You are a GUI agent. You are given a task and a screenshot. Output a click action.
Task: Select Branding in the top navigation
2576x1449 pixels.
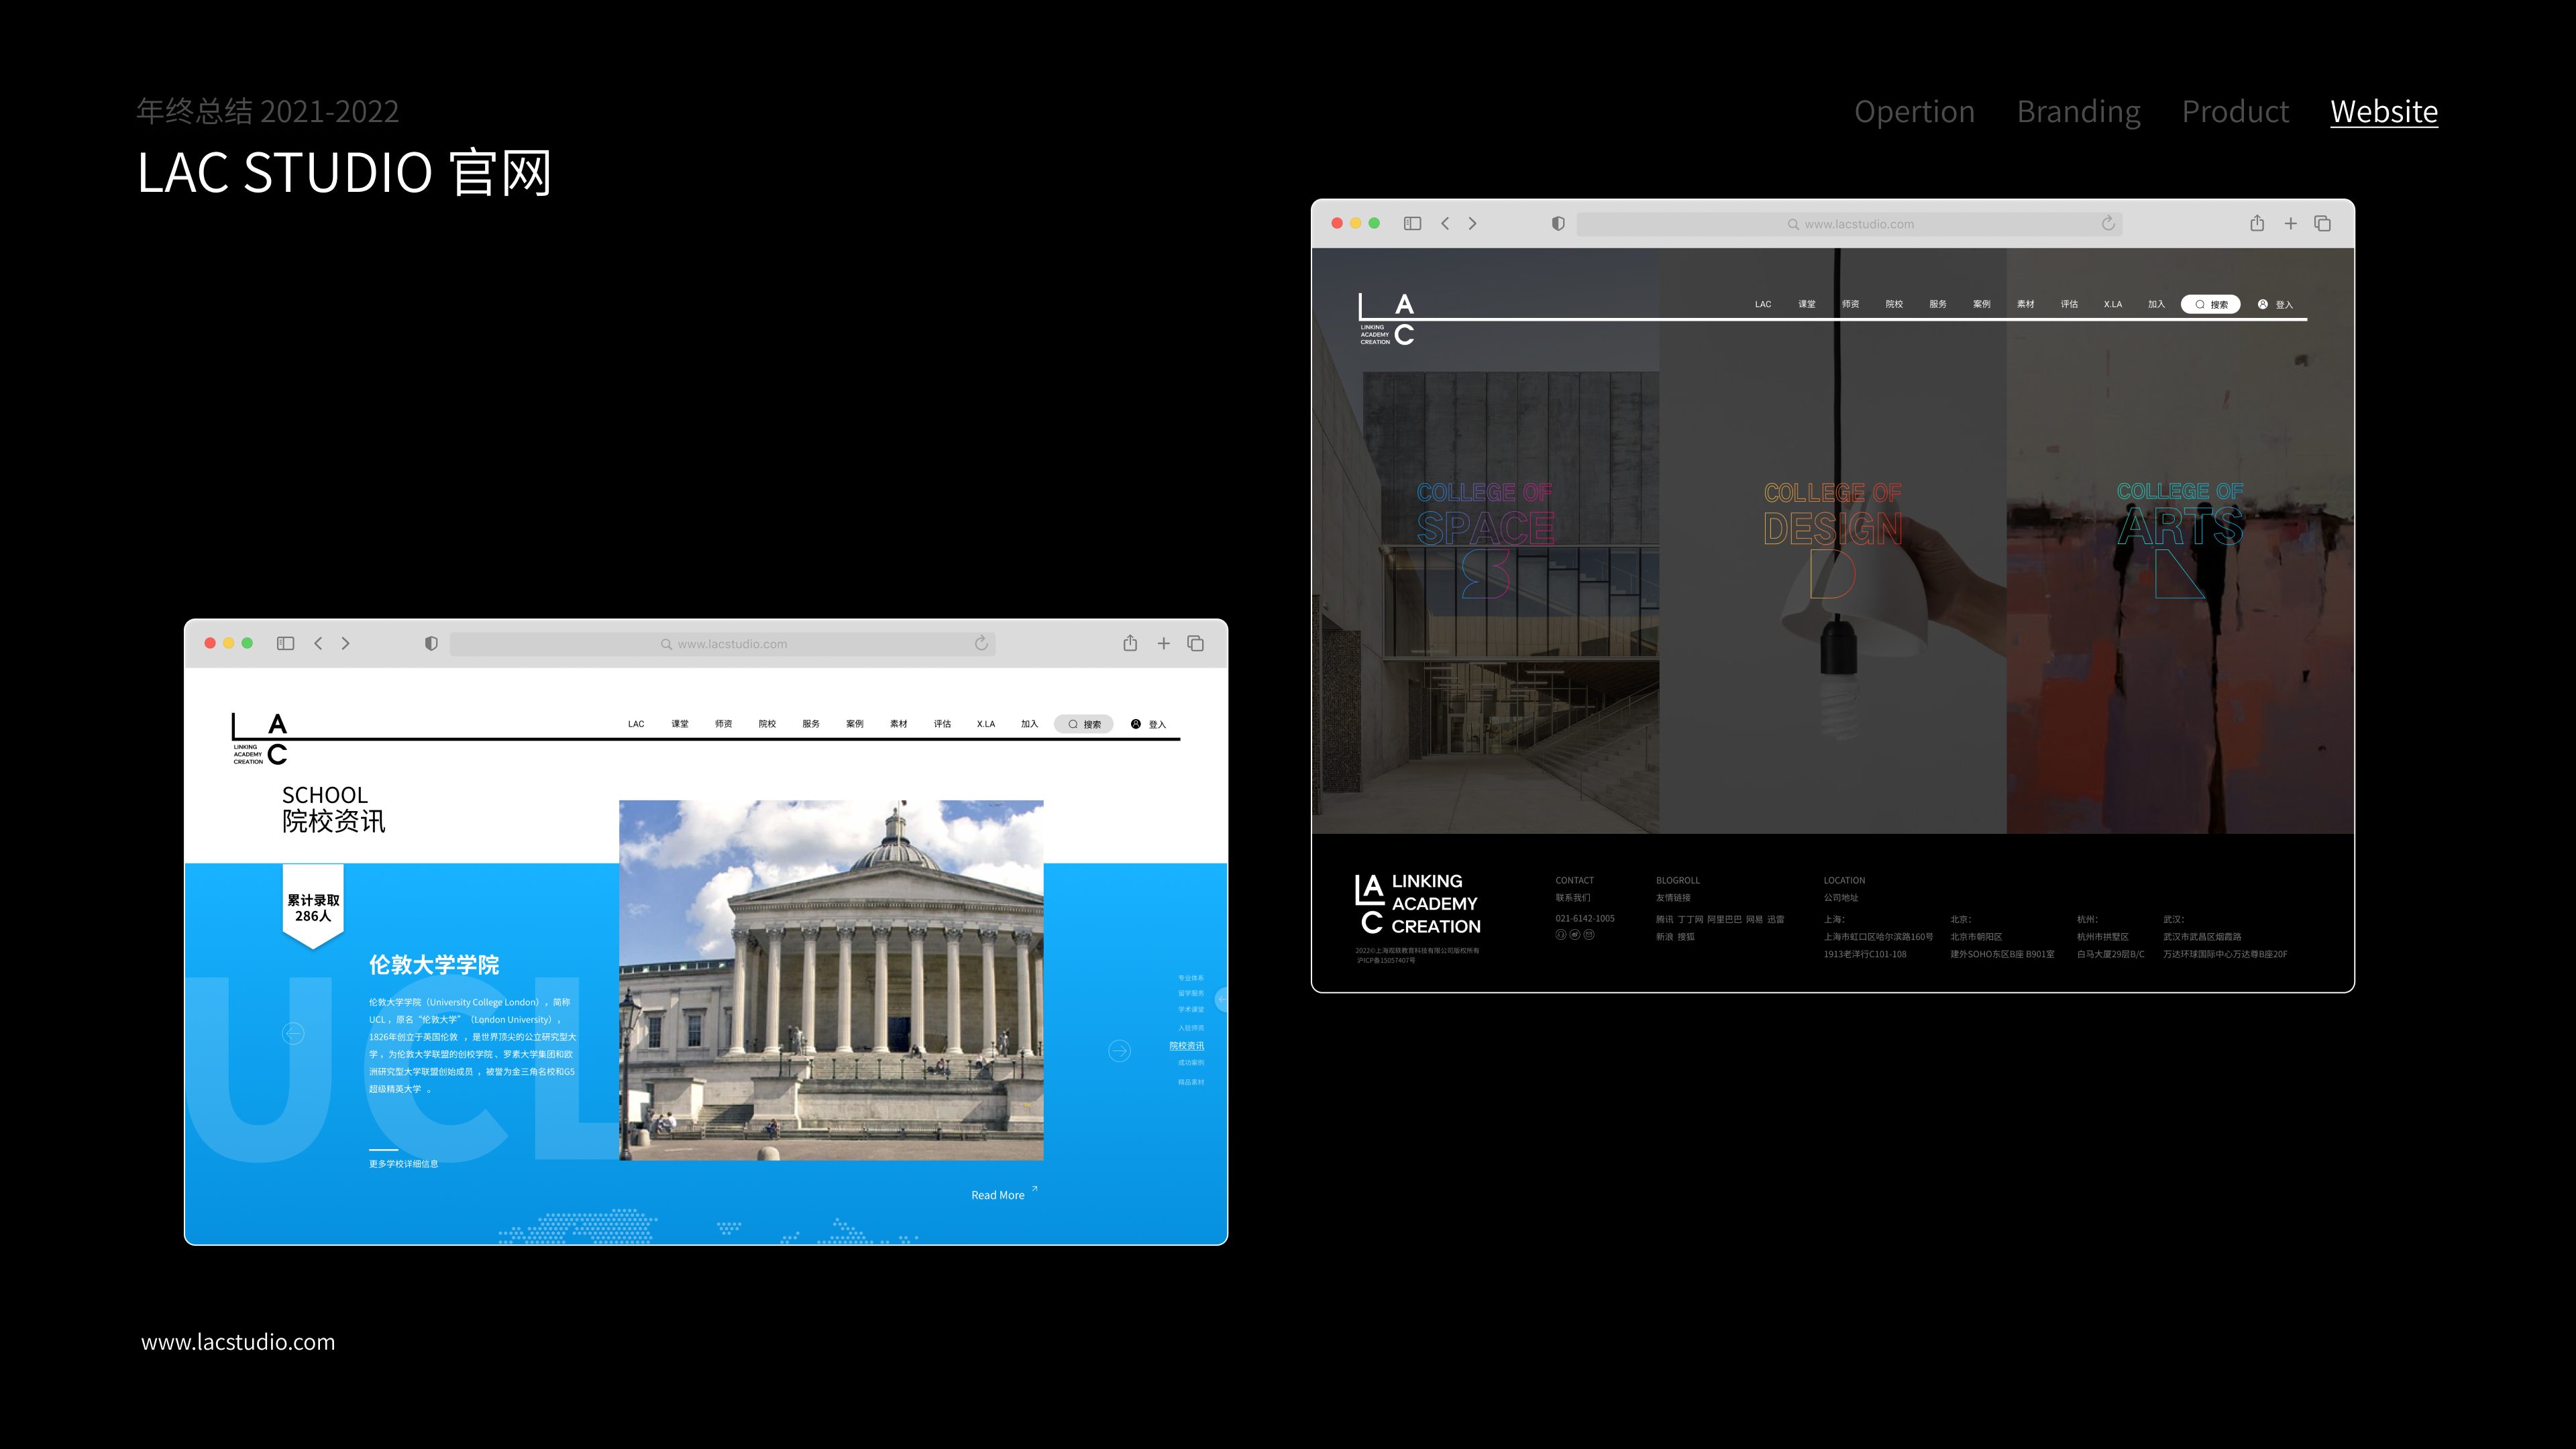(x=2078, y=111)
